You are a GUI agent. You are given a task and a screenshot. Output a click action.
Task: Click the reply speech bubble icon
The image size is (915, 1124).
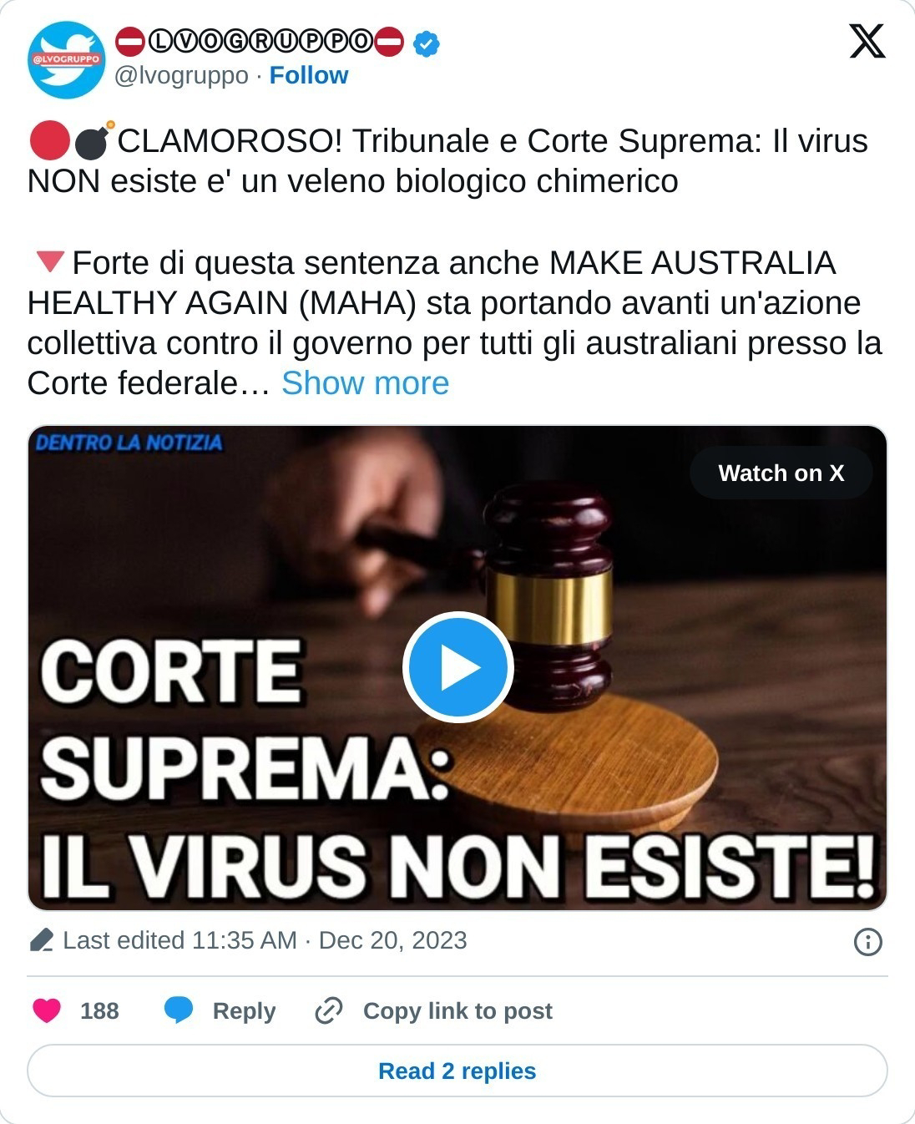pyautogui.click(x=179, y=1010)
